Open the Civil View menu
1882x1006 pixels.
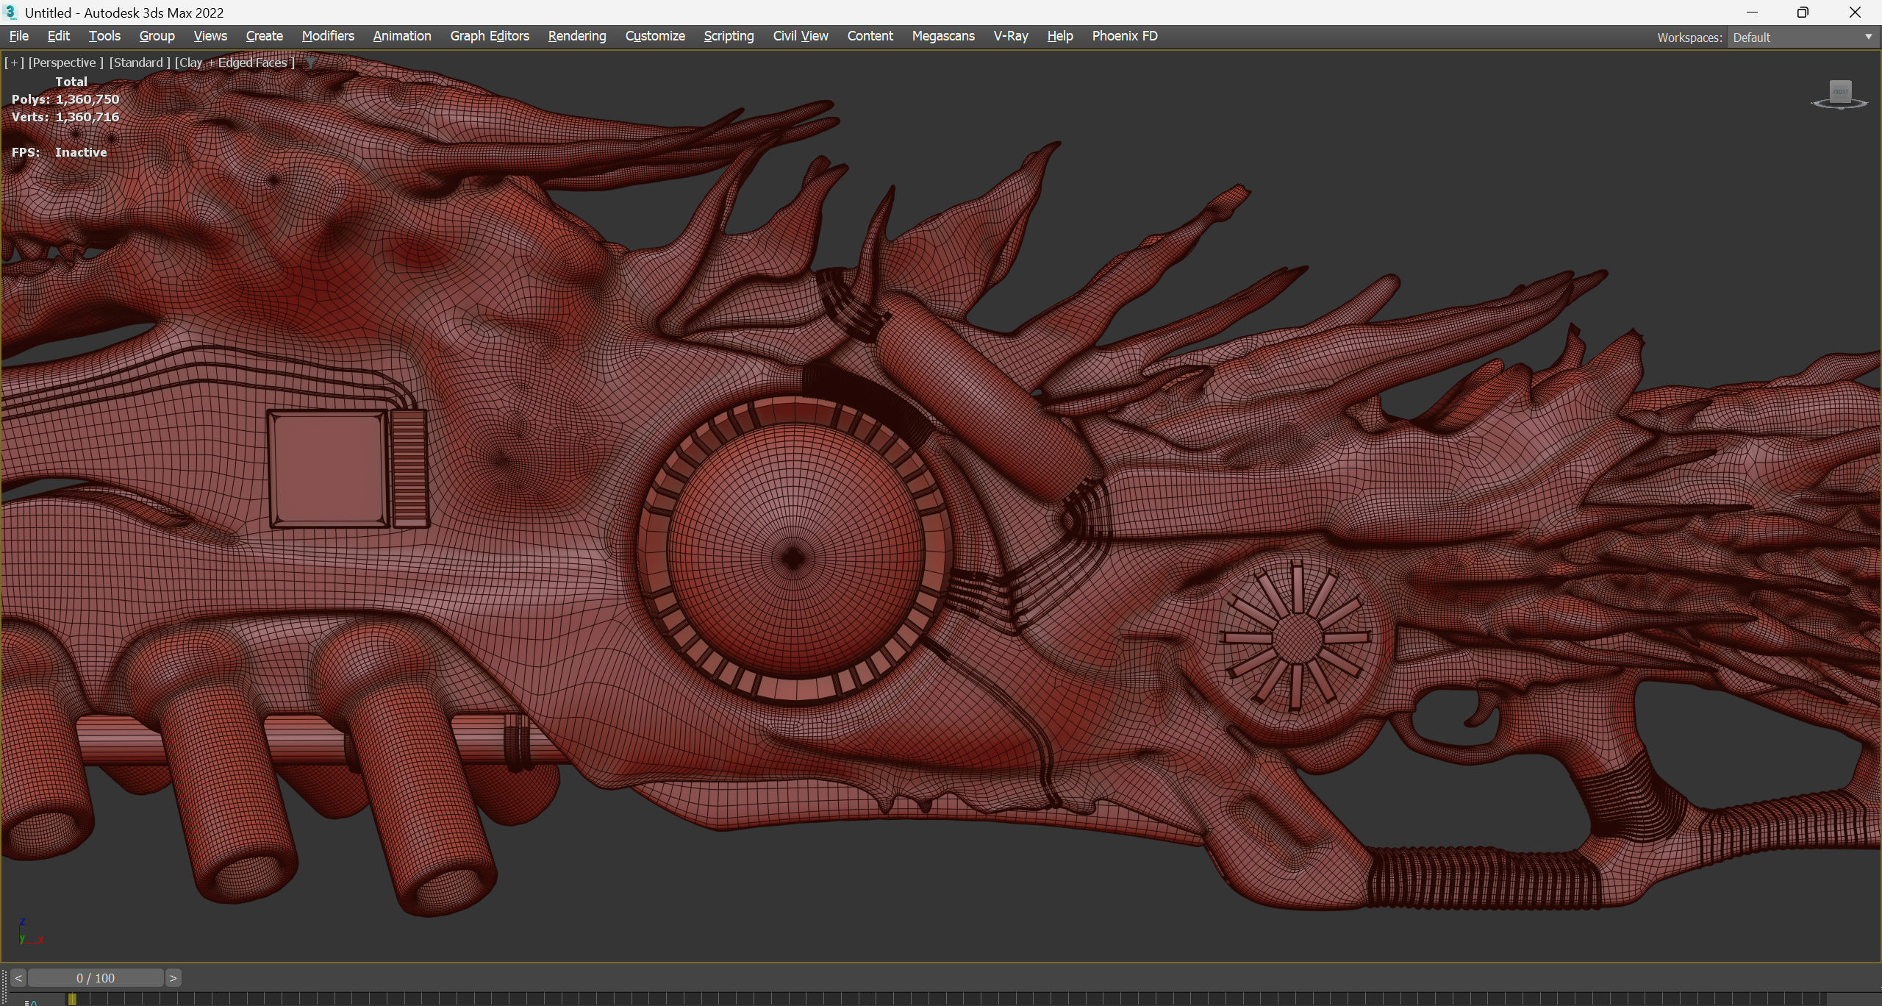pos(801,36)
